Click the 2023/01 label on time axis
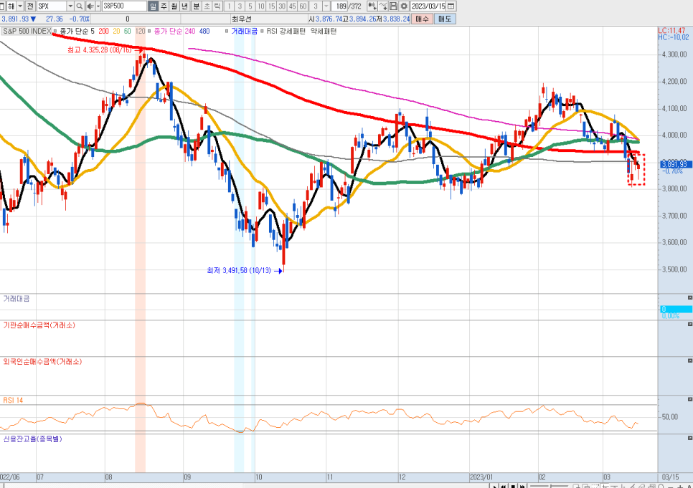This screenshot has width=693, height=488. point(481,477)
